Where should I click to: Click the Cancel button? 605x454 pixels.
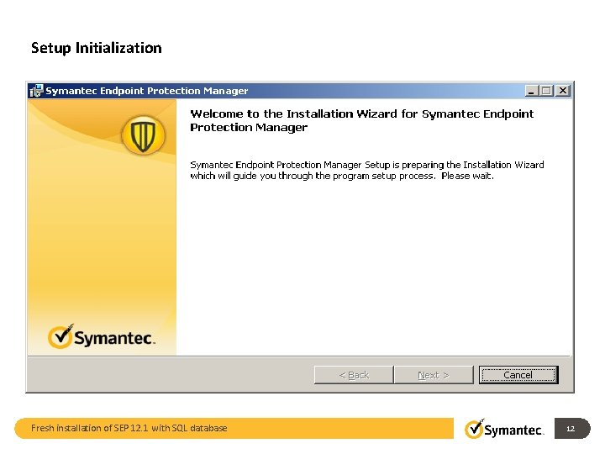518,375
